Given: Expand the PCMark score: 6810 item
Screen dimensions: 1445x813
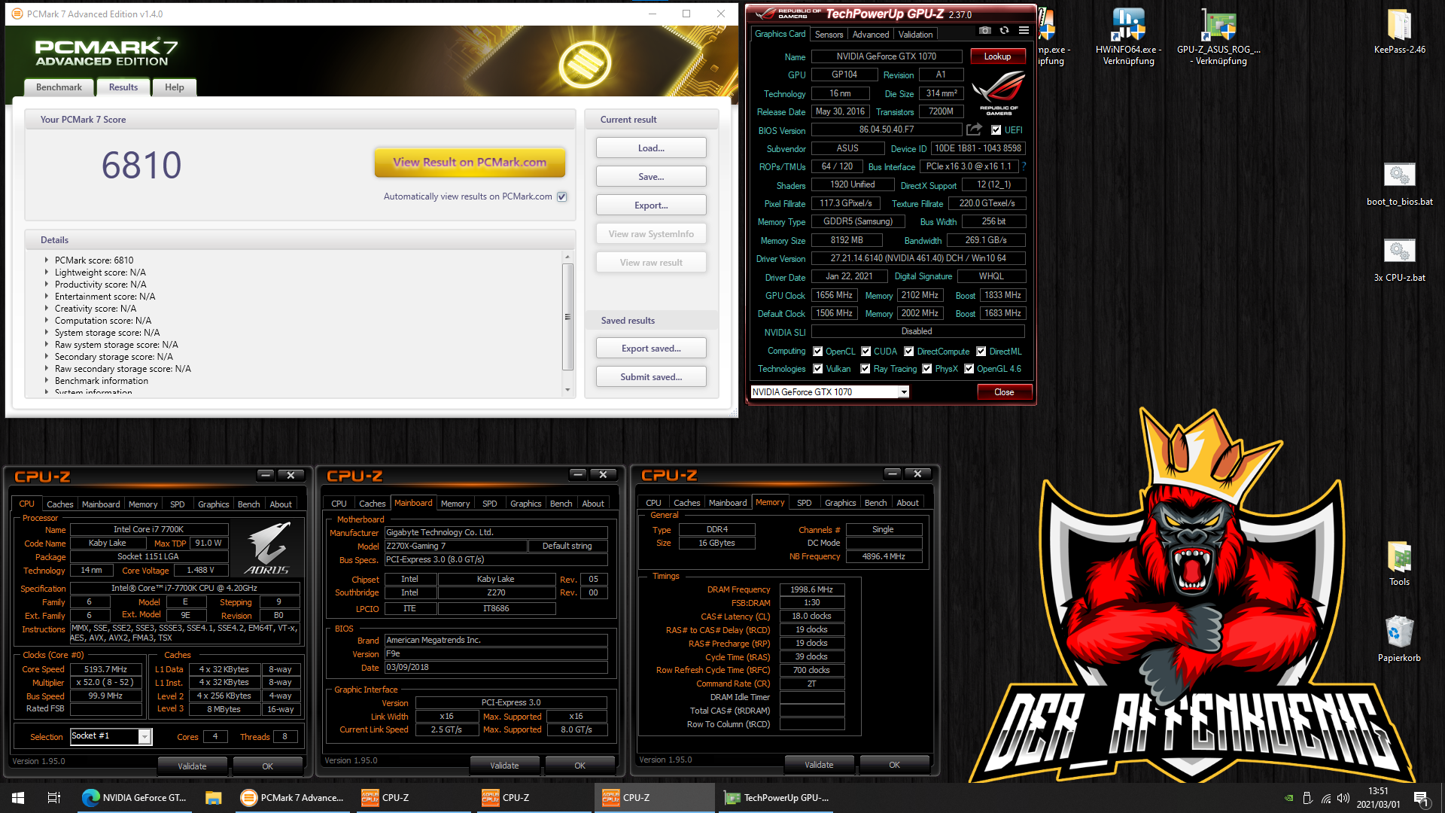Looking at the screenshot, I should pyautogui.click(x=47, y=260).
